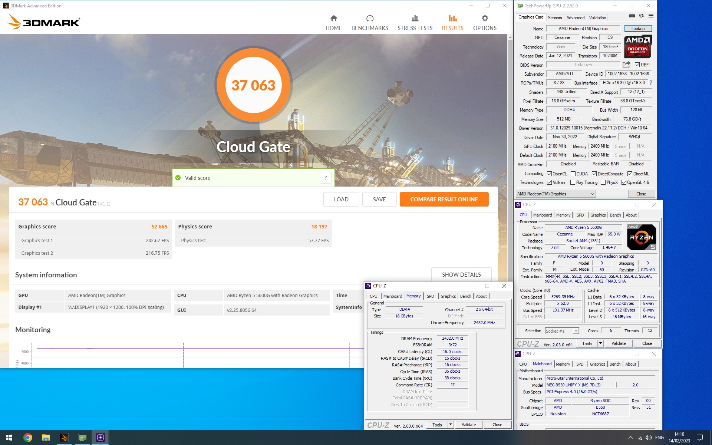Click the Lookup button in GPU-Z
The image size is (712, 445).
tap(638, 29)
